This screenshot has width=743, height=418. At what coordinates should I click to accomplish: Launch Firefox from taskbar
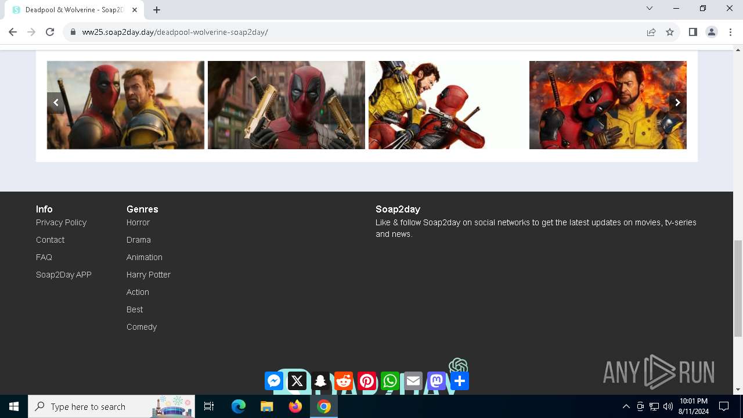click(295, 406)
